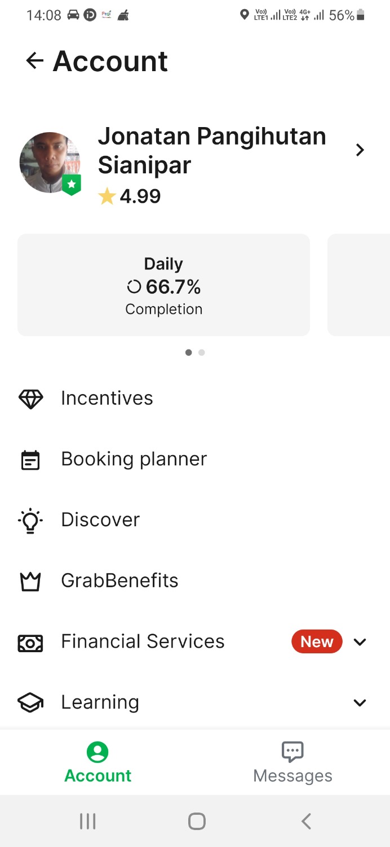Tap the Financial Services cash icon
The image size is (390, 847).
coord(30,642)
